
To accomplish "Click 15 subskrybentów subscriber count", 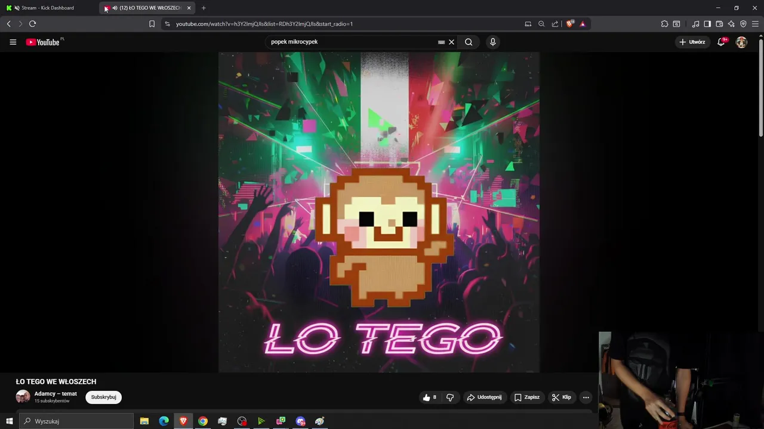I will [52, 401].
